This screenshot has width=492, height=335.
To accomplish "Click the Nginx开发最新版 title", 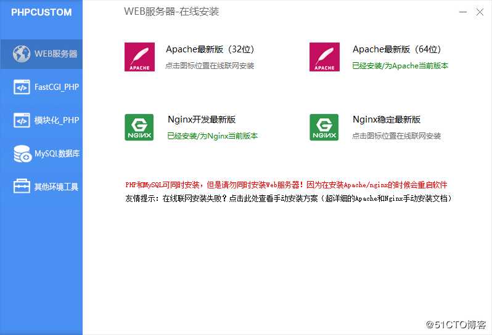I will coord(202,119).
